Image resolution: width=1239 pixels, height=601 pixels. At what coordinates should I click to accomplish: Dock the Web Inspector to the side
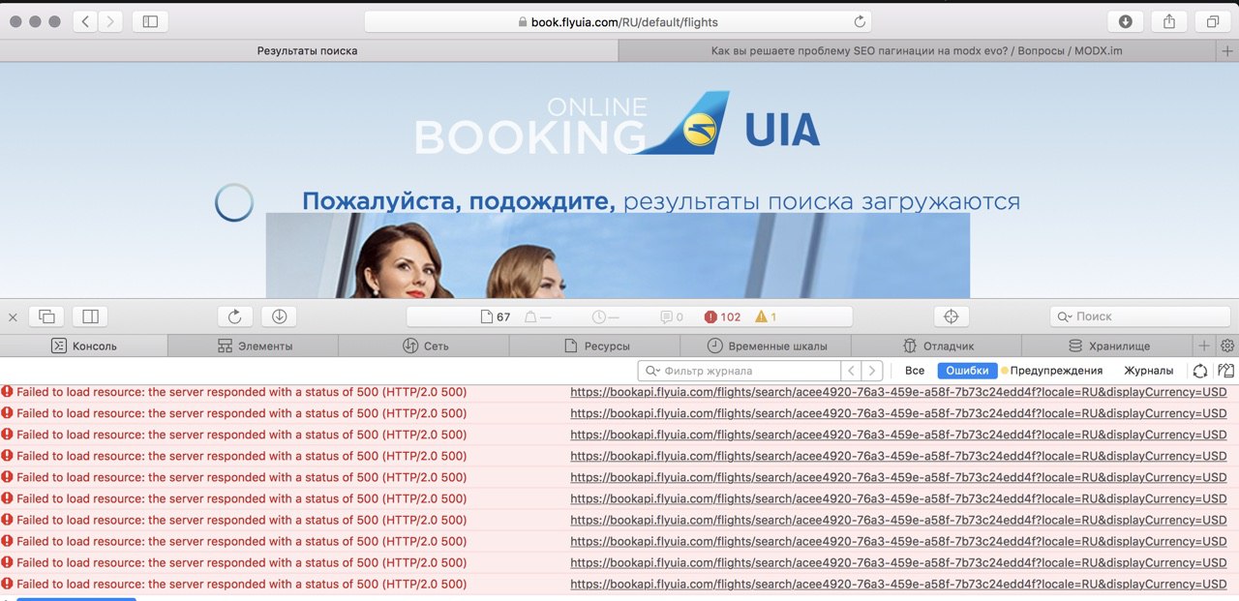point(90,316)
